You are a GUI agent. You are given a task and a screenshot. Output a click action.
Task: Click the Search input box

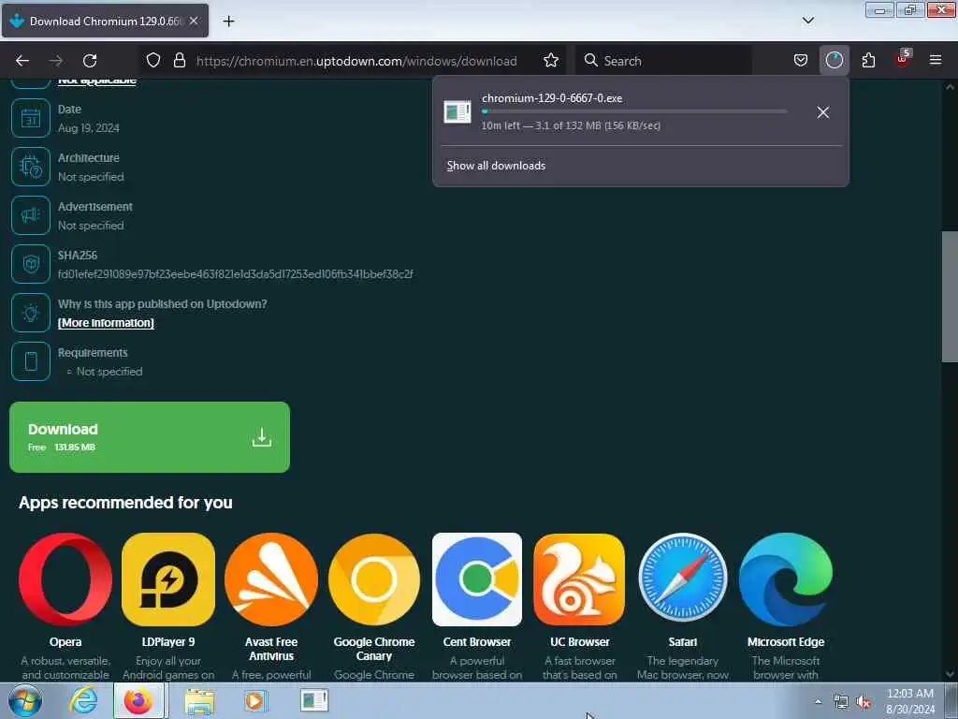tap(663, 61)
